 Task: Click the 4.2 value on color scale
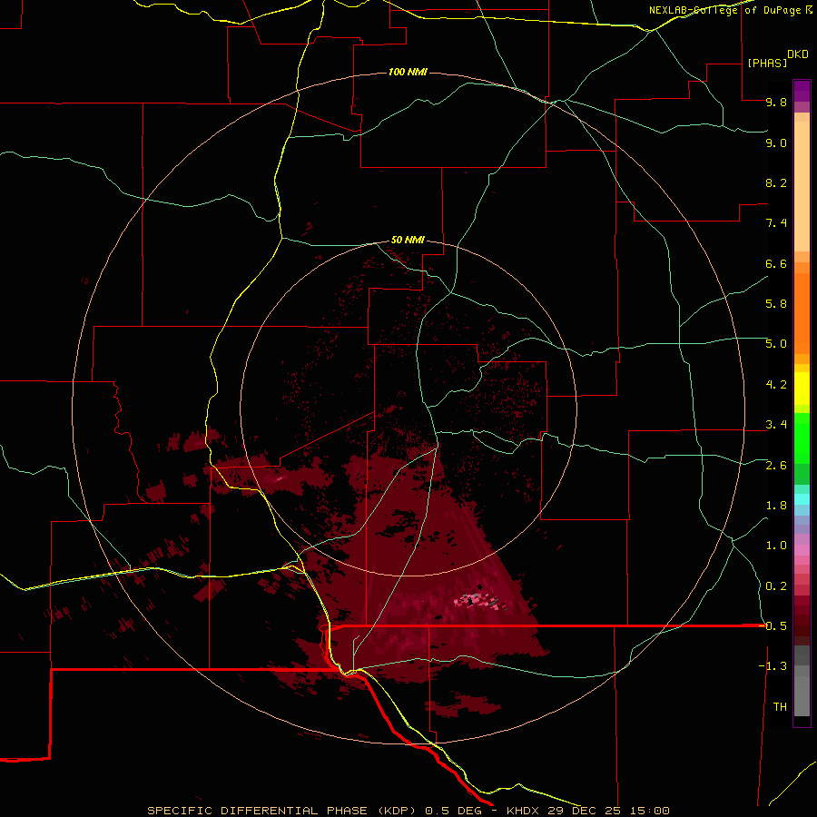776,385
